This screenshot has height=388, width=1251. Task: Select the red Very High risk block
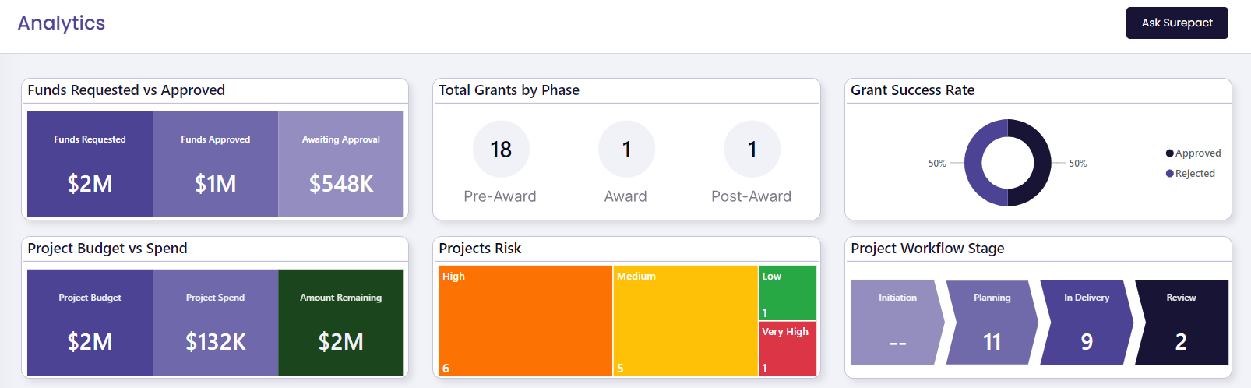(788, 348)
